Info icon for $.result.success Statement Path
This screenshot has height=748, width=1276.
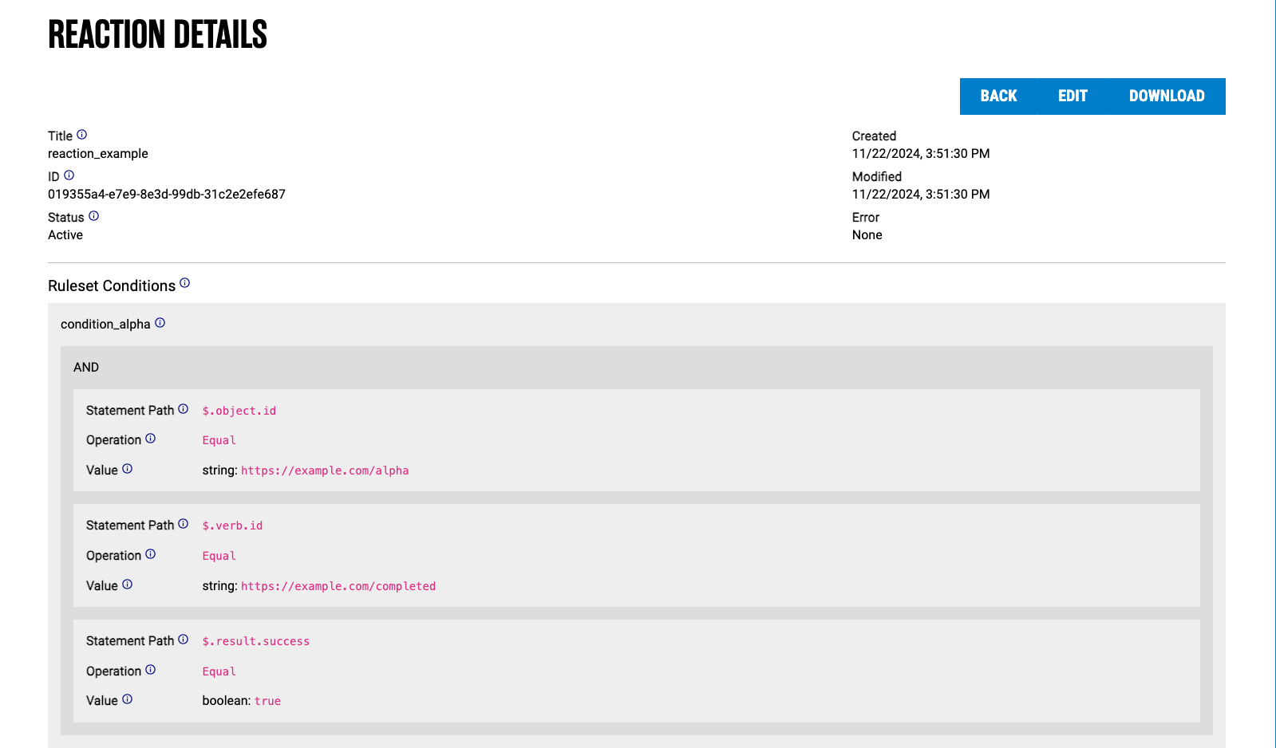click(x=183, y=640)
